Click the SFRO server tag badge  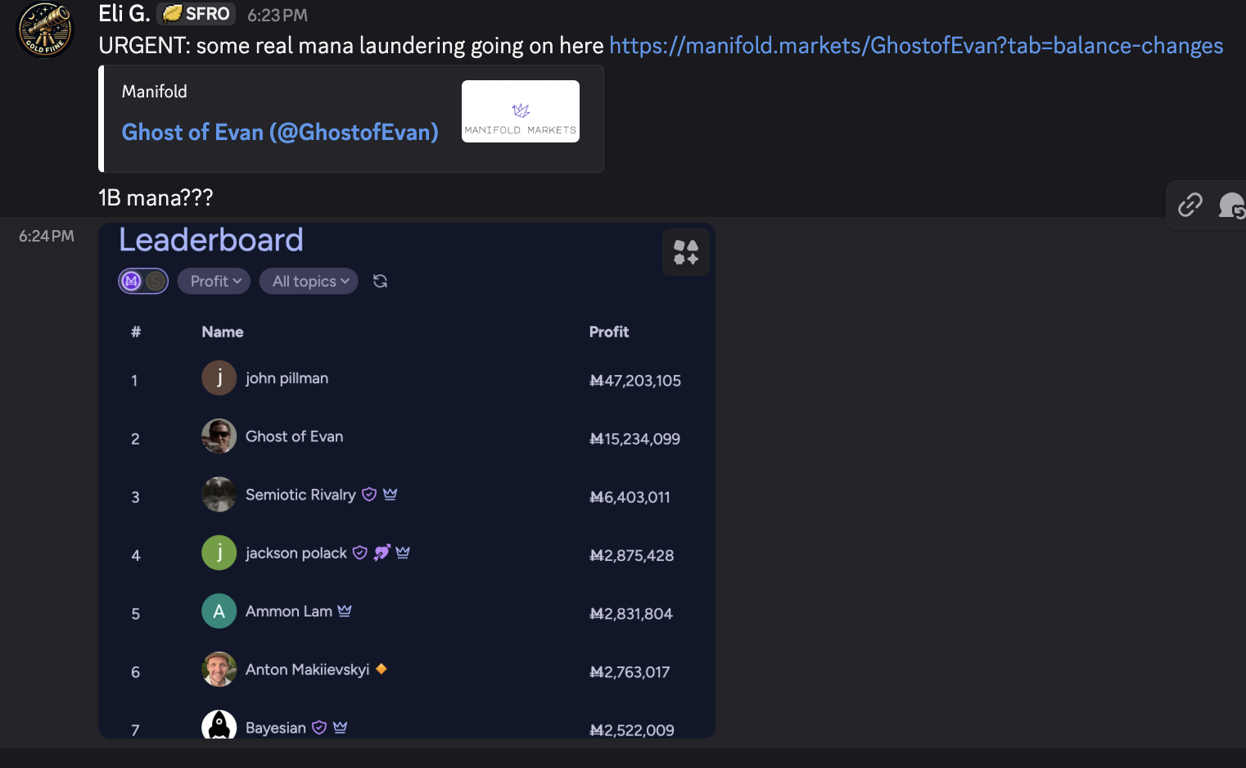[x=196, y=14]
